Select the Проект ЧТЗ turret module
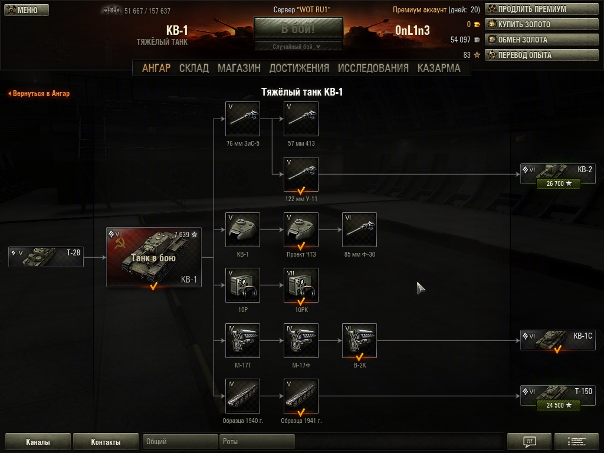This screenshot has height=453, width=604. pos(301,229)
